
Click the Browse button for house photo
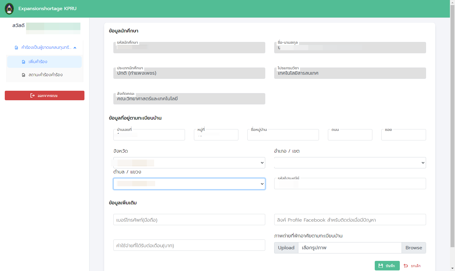point(414,248)
